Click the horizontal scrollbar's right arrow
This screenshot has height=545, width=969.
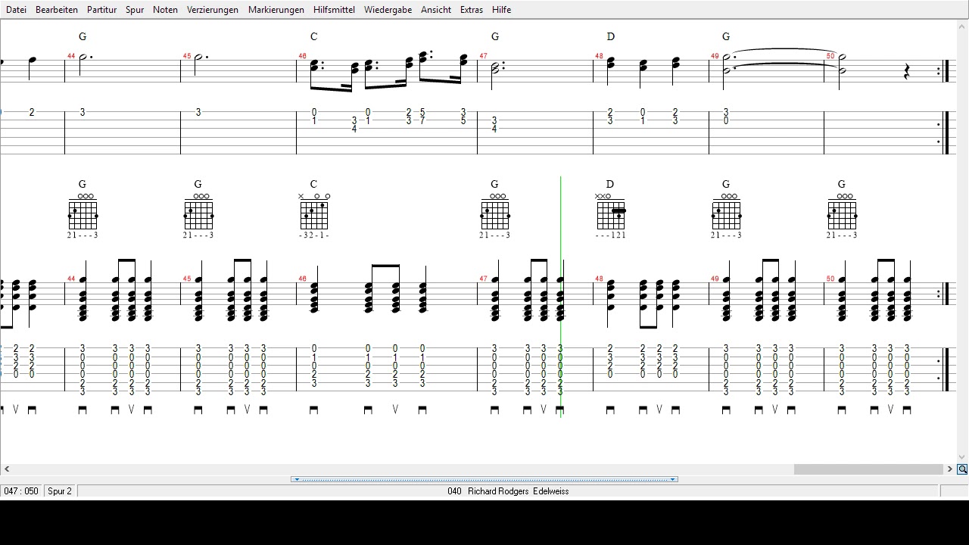(950, 469)
